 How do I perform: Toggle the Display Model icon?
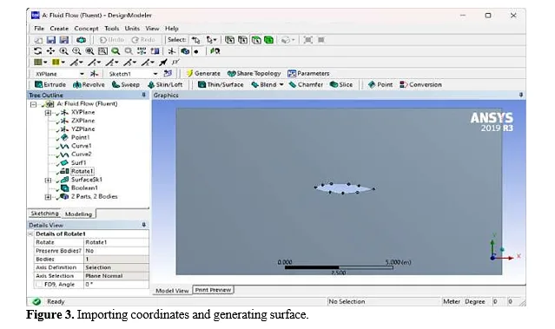[x=185, y=51]
